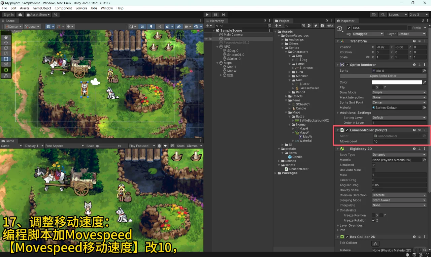Click the Sprite field object picker icon
431x257 pixels.
click(x=424, y=71)
